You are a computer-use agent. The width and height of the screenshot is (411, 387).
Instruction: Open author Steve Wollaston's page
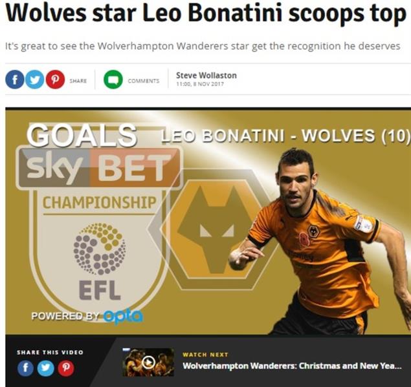(206, 76)
